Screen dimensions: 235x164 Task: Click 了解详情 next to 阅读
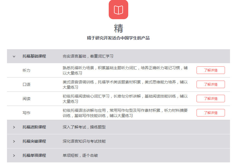(x=210, y=98)
